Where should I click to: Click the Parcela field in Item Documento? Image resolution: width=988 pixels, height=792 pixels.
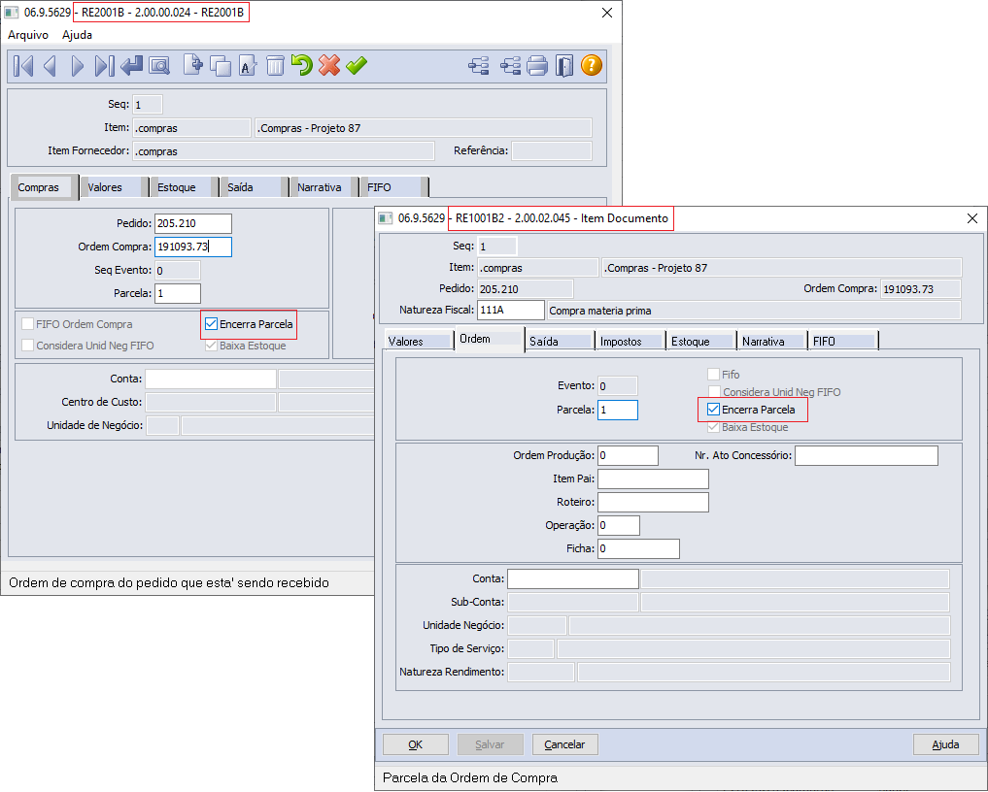pos(618,410)
